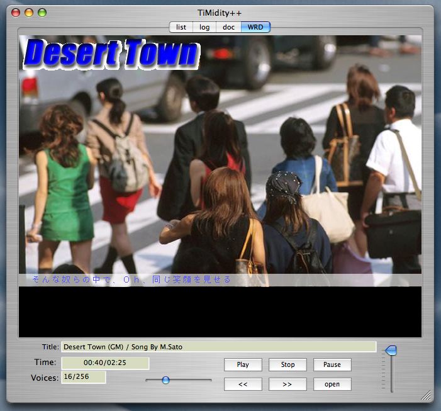
Task: Click the Time display field
Action: click(105, 363)
